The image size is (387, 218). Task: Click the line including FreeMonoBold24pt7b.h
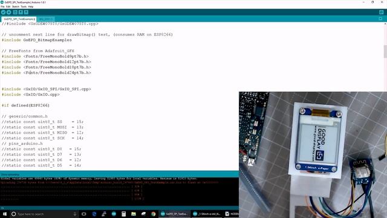(47, 73)
